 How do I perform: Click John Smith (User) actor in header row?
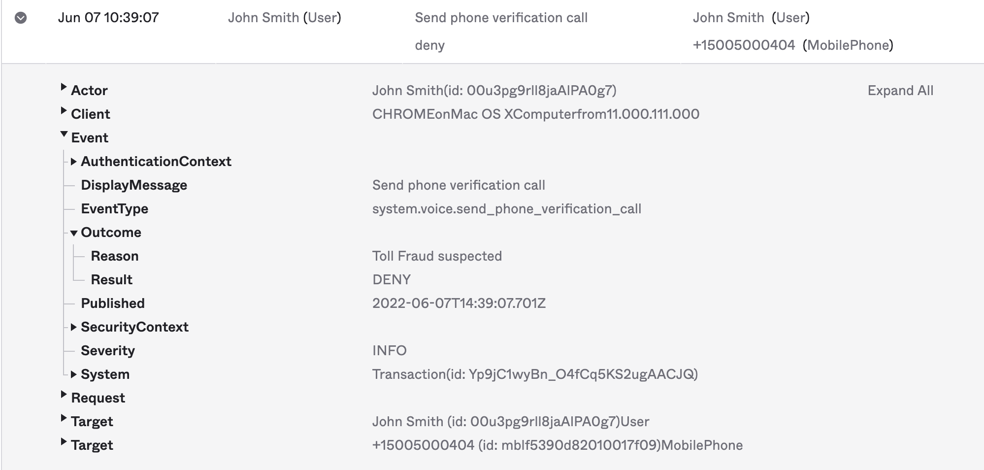[284, 18]
